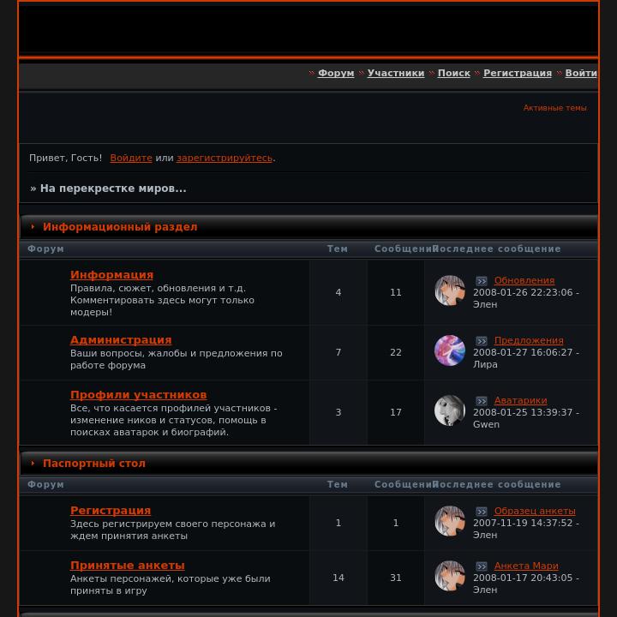
Task: Open the Поиск page from the navigation
Action: click(x=454, y=73)
